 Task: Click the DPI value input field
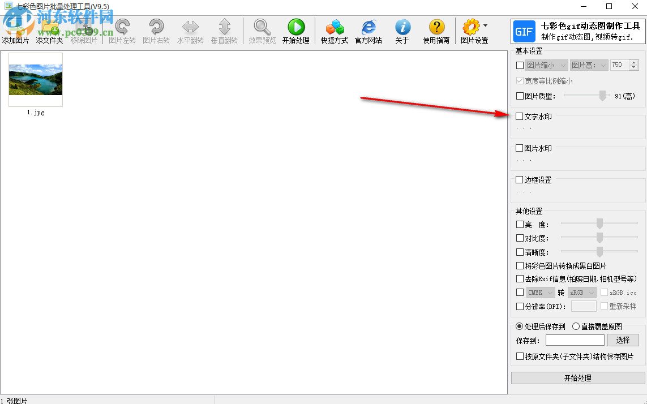coord(584,306)
